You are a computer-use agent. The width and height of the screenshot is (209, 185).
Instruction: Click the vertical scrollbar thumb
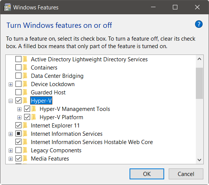[200, 83]
